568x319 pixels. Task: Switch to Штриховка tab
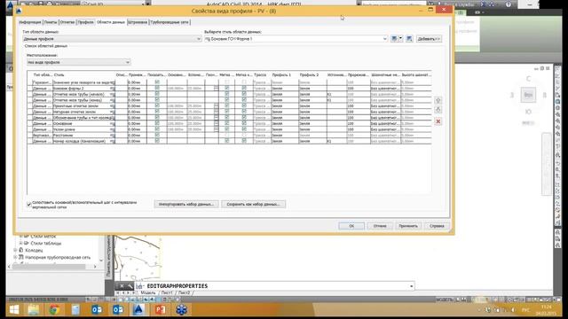coord(138,22)
